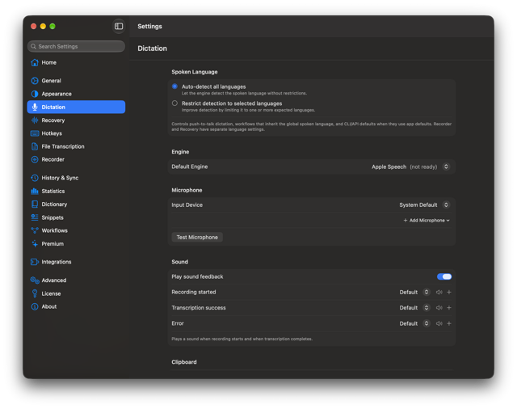
Task: Select Auto-detect all languages radio button
Action: tap(174, 86)
